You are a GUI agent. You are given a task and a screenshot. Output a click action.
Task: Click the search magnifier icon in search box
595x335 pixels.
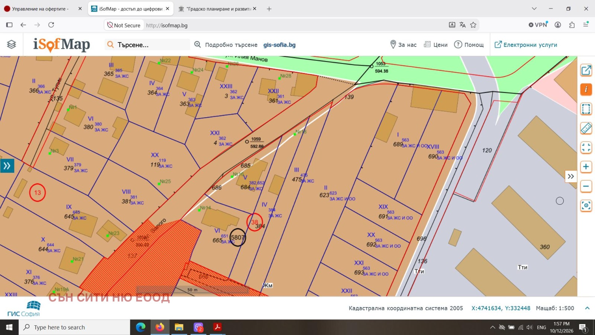tap(110, 45)
